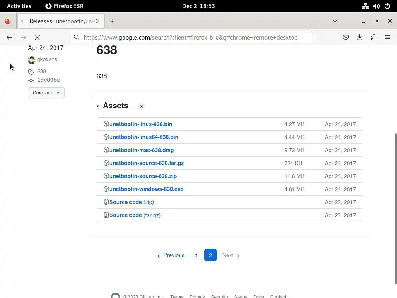Open the Status footer link
This screenshot has height=298, width=397.
pyautogui.click(x=240, y=296)
